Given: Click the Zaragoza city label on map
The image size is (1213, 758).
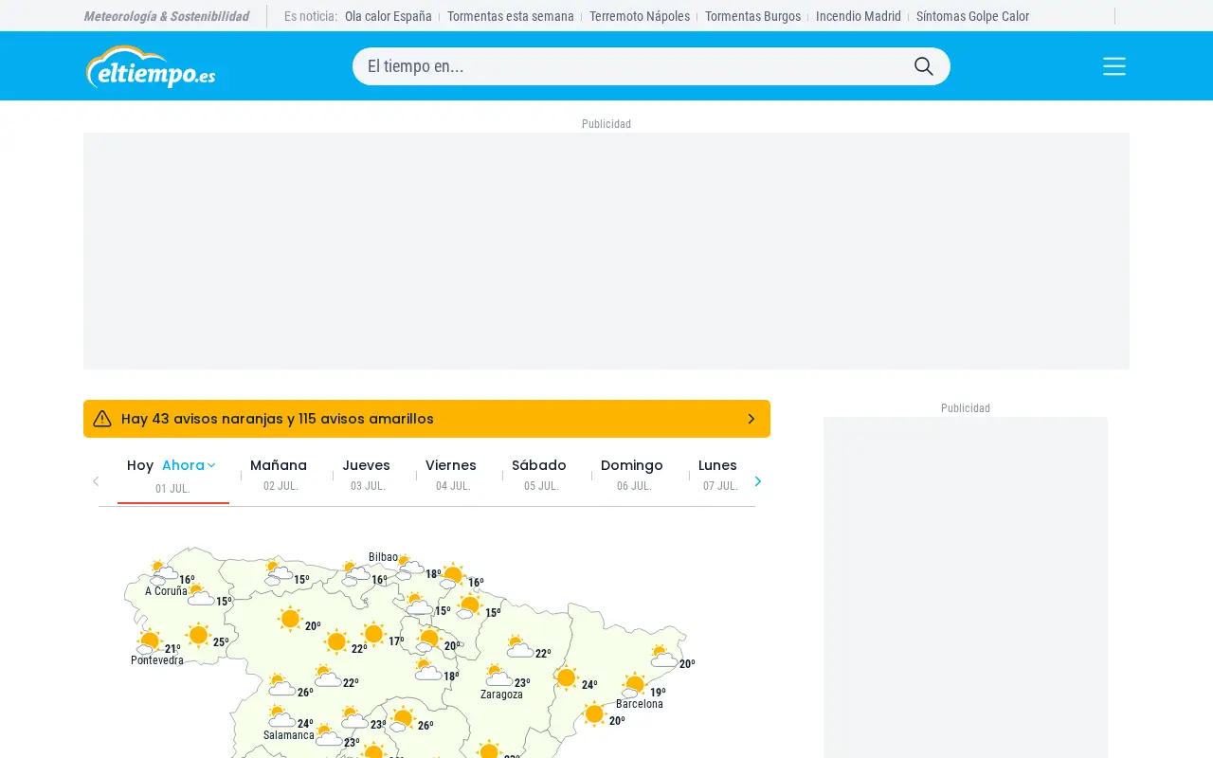Looking at the screenshot, I should (501, 695).
